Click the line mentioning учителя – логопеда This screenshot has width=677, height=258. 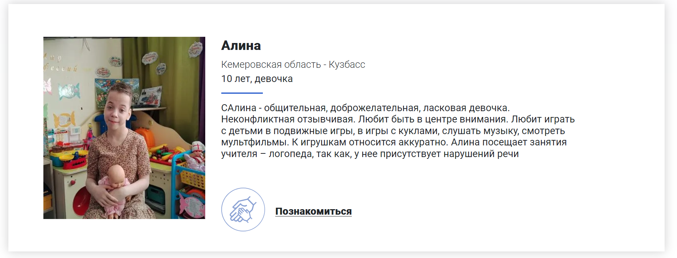click(x=370, y=154)
